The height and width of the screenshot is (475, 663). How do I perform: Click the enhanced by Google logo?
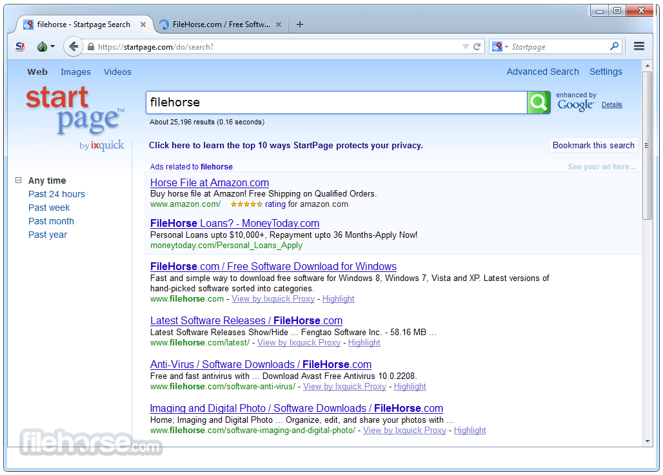click(x=575, y=101)
